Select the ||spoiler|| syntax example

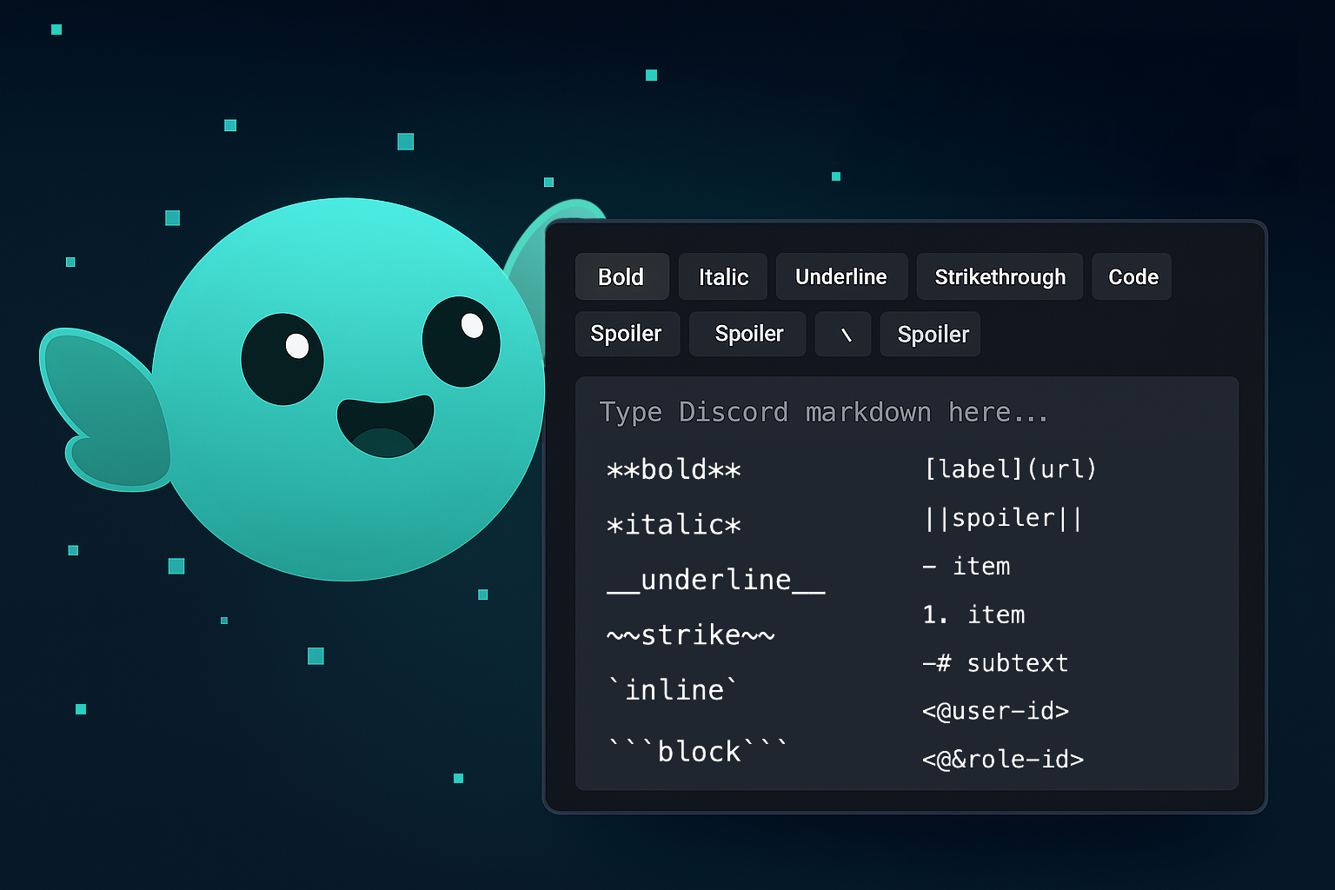point(1003,518)
